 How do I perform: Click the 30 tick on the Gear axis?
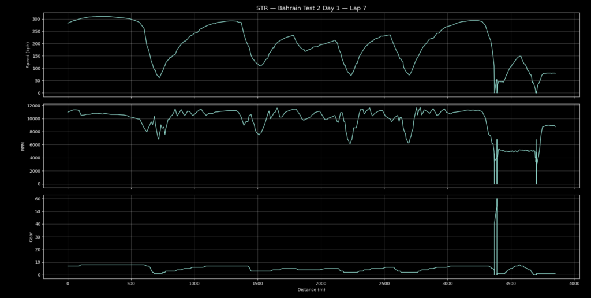coord(38,237)
